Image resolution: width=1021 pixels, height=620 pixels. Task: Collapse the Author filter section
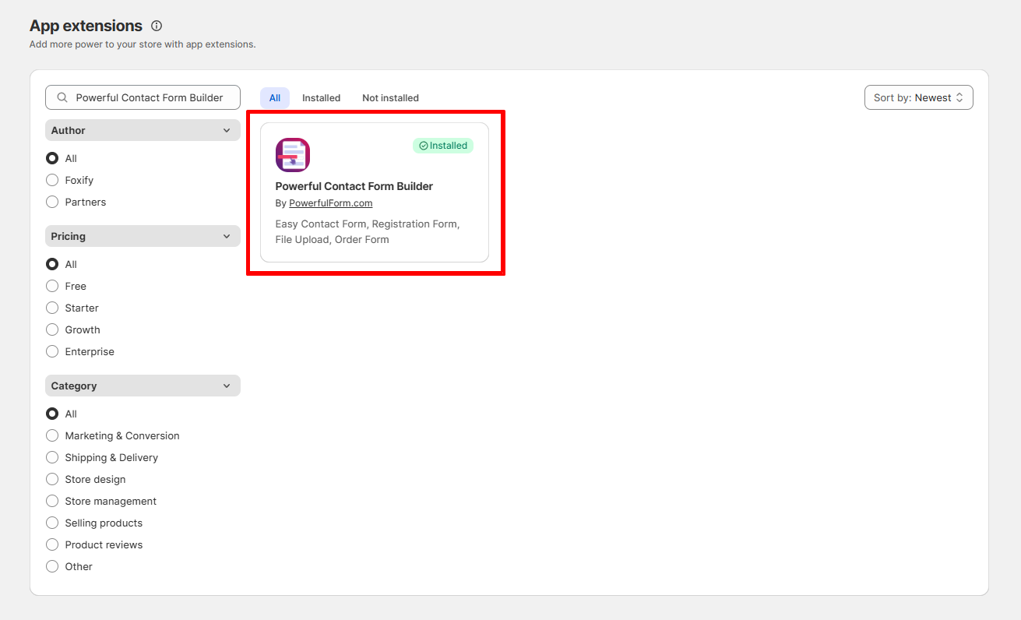coord(143,130)
